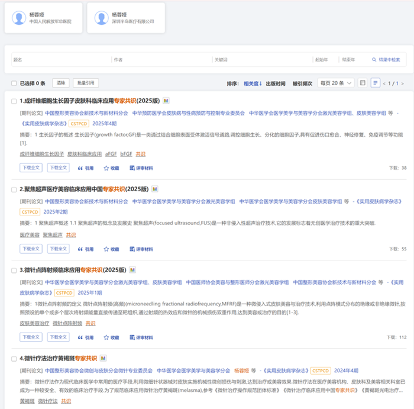Go to next page arrow
Image resolution: width=414 pixels, height=409 pixels.
click(x=402, y=84)
